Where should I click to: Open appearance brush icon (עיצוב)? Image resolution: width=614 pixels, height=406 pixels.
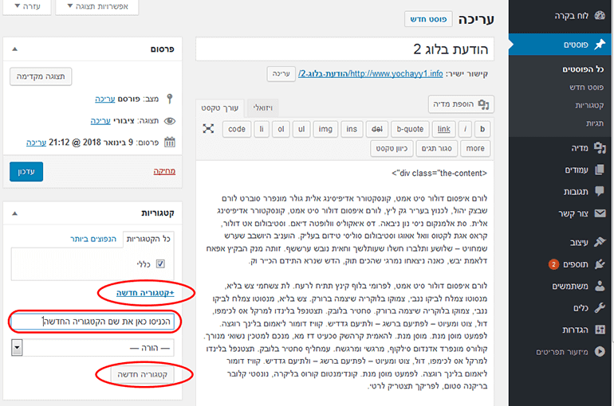click(x=600, y=242)
